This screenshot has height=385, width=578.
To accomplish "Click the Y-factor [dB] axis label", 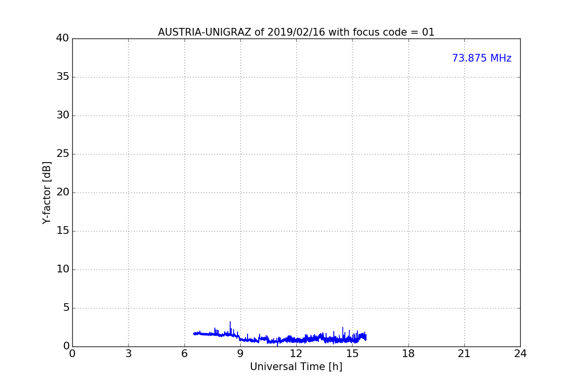I will (47, 192).
